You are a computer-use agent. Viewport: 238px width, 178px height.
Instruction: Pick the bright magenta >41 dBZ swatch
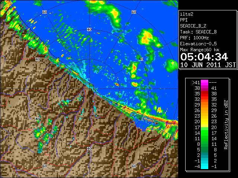coord(205,83)
